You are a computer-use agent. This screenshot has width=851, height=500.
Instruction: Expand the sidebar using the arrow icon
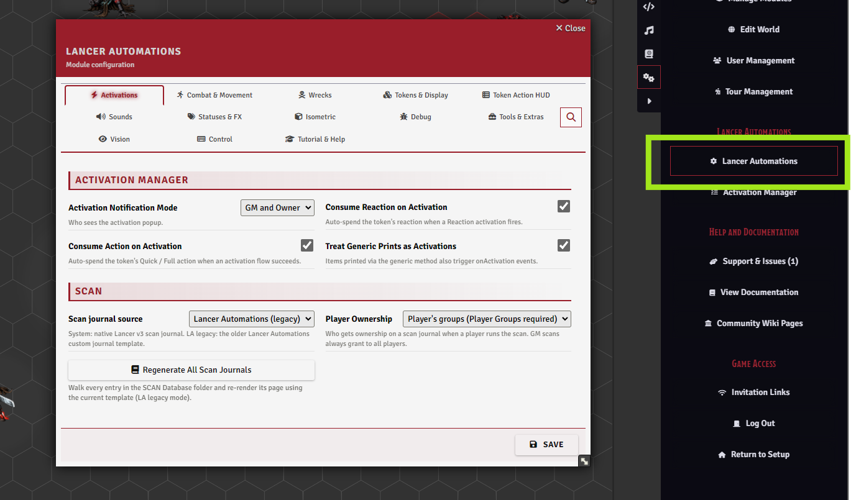coord(649,101)
